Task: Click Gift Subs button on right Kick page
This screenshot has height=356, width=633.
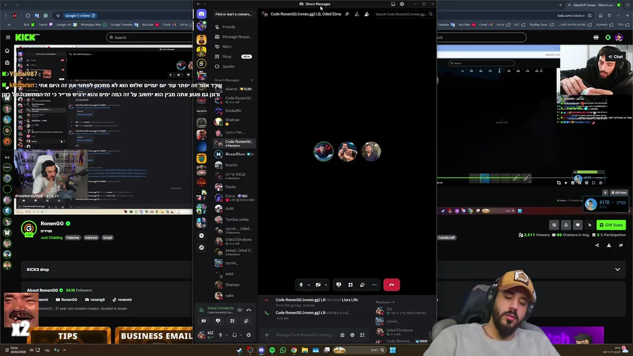Action: tap(611, 225)
